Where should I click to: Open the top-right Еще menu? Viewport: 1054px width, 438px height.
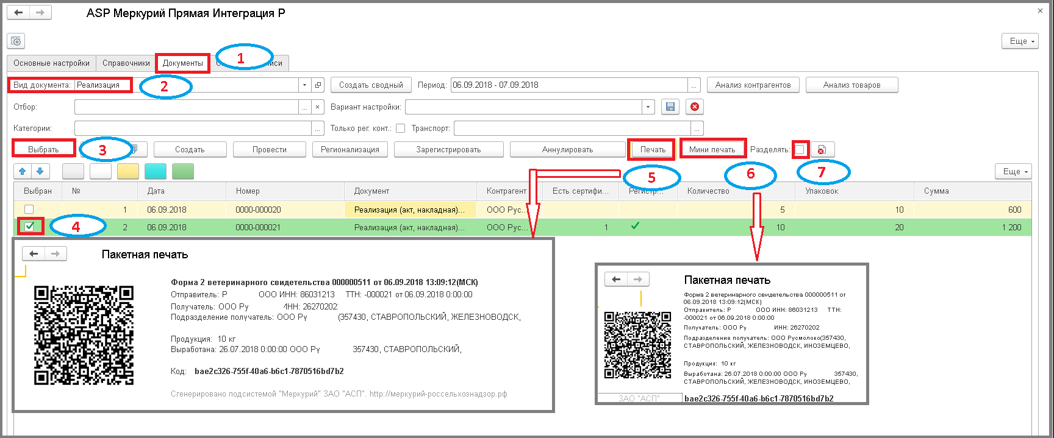tap(1020, 41)
